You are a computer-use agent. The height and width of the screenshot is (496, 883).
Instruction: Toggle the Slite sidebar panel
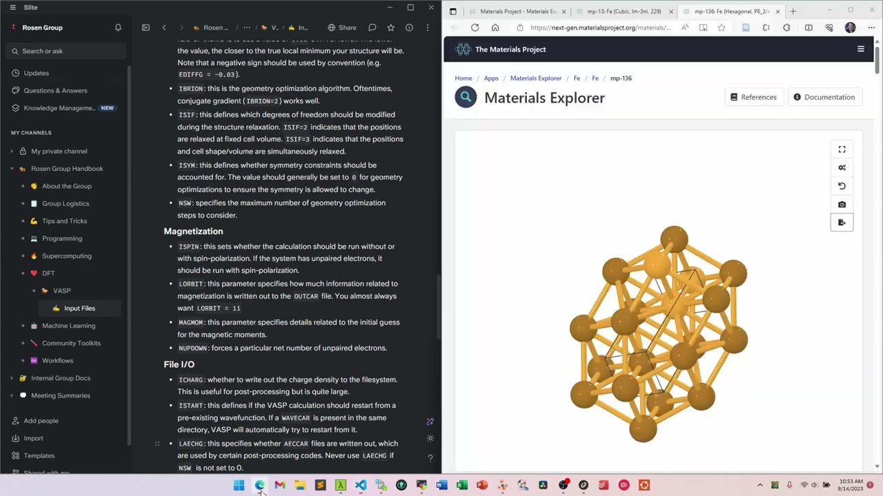click(x=146, y=28)
